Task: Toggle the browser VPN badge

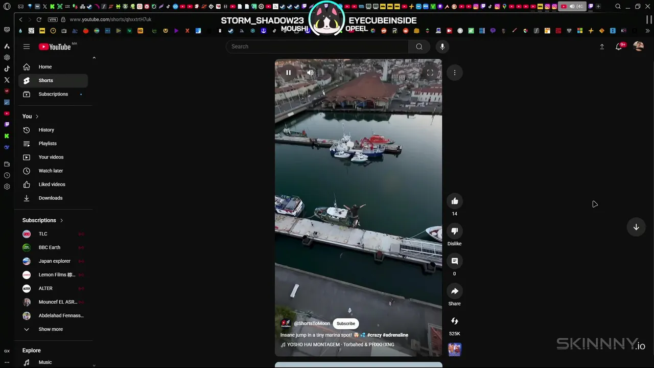Action: 53,19
